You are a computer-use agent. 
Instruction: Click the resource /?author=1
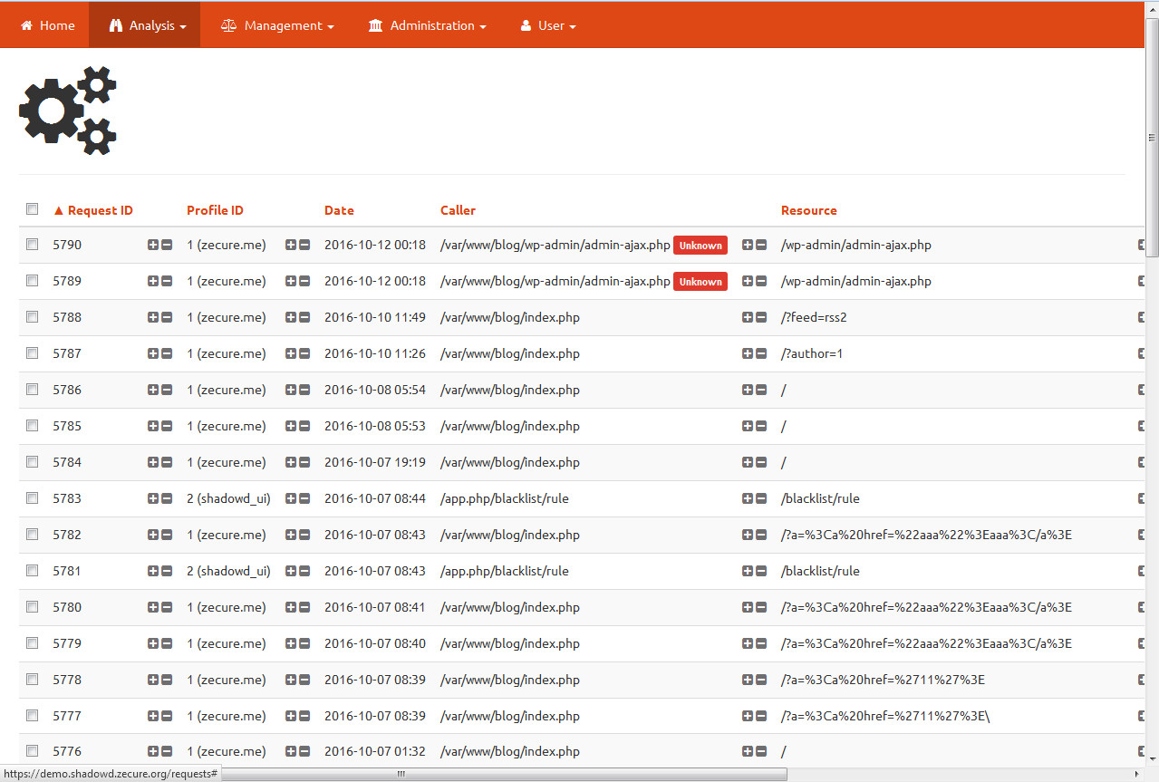[812, 353]
